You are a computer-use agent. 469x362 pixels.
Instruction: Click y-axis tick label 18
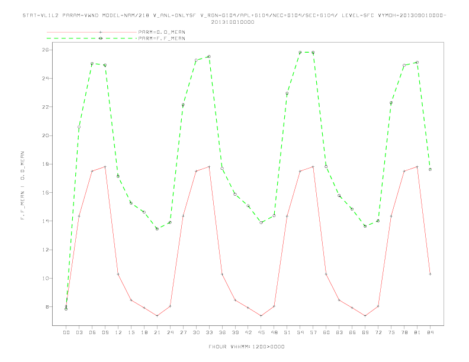click(46, 164)
